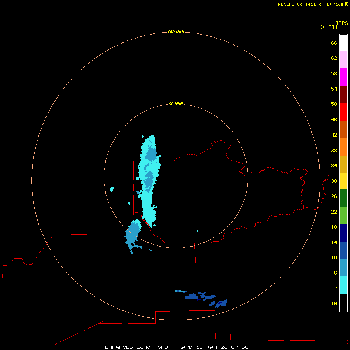This screenshot has width=350, height=350.
Task: Pick the steel blue 10 kft swatch
Action: 343,268
